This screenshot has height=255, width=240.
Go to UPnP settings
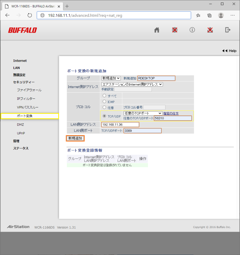point(21,133)
